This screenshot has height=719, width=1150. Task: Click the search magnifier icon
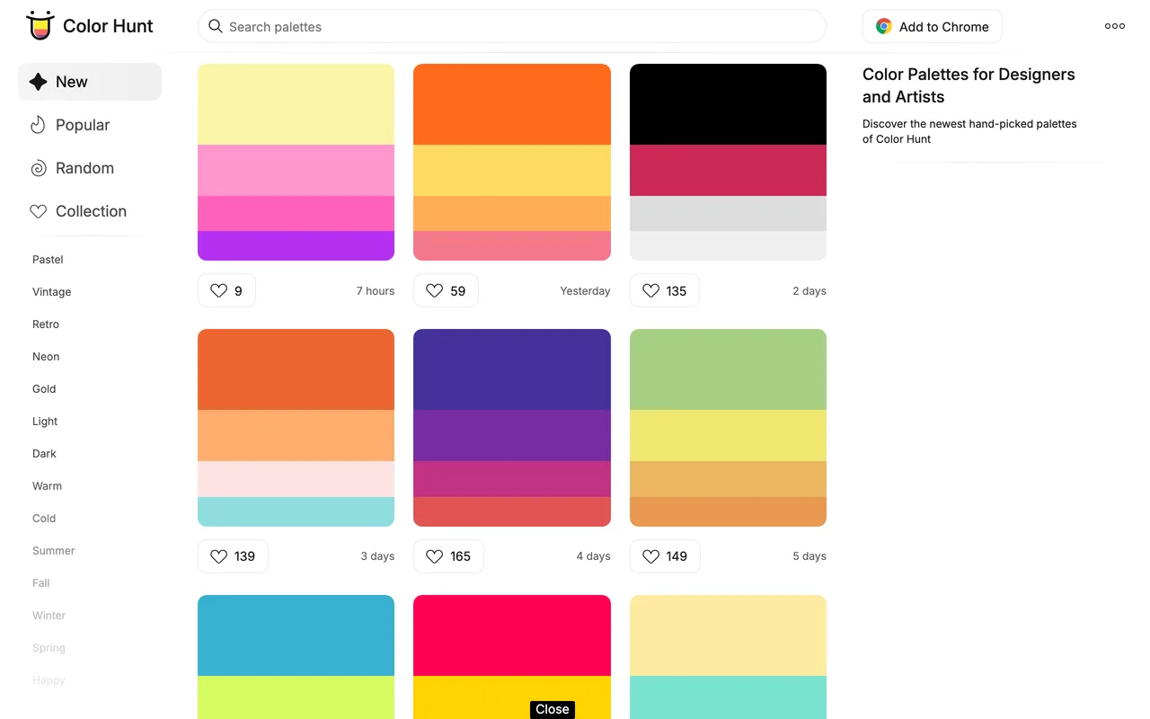point(216,26)
